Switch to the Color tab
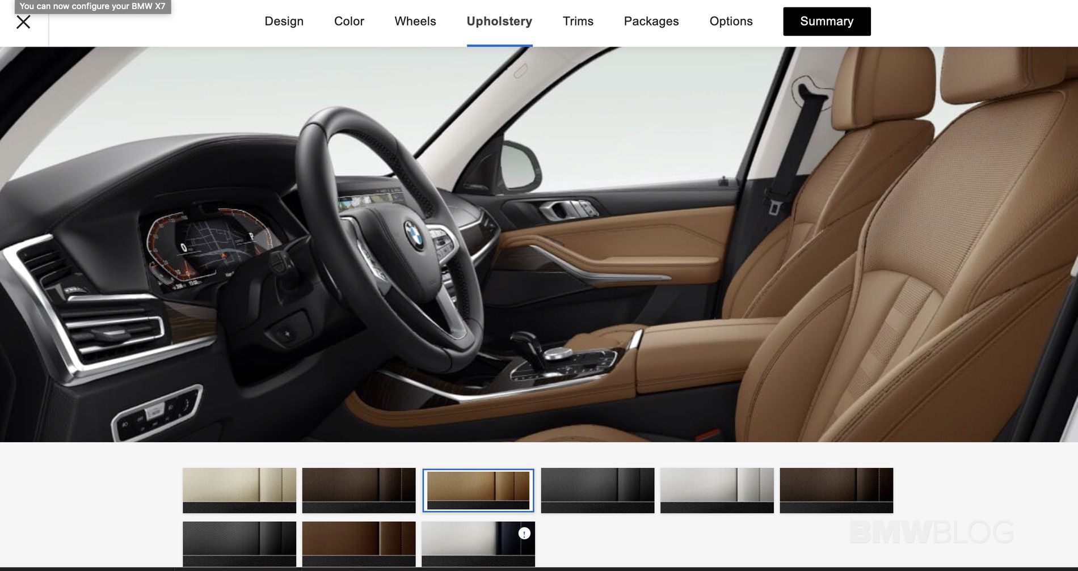Viewport: 1078px width, 571px height. [349, 22]
